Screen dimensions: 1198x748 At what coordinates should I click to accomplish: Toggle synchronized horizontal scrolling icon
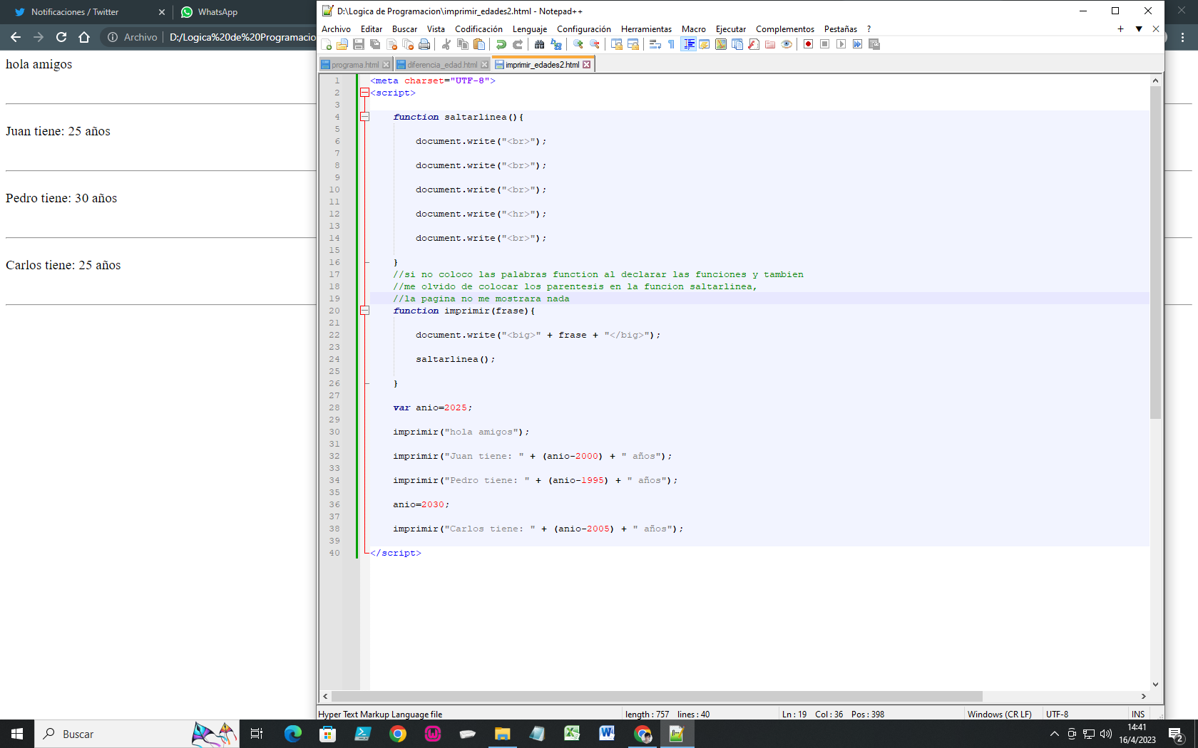click(633, 44)
